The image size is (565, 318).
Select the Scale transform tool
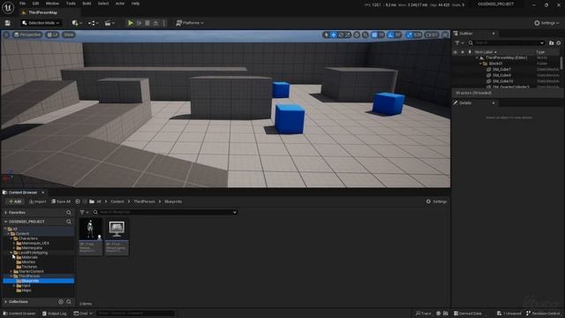[x=348, y=34]
